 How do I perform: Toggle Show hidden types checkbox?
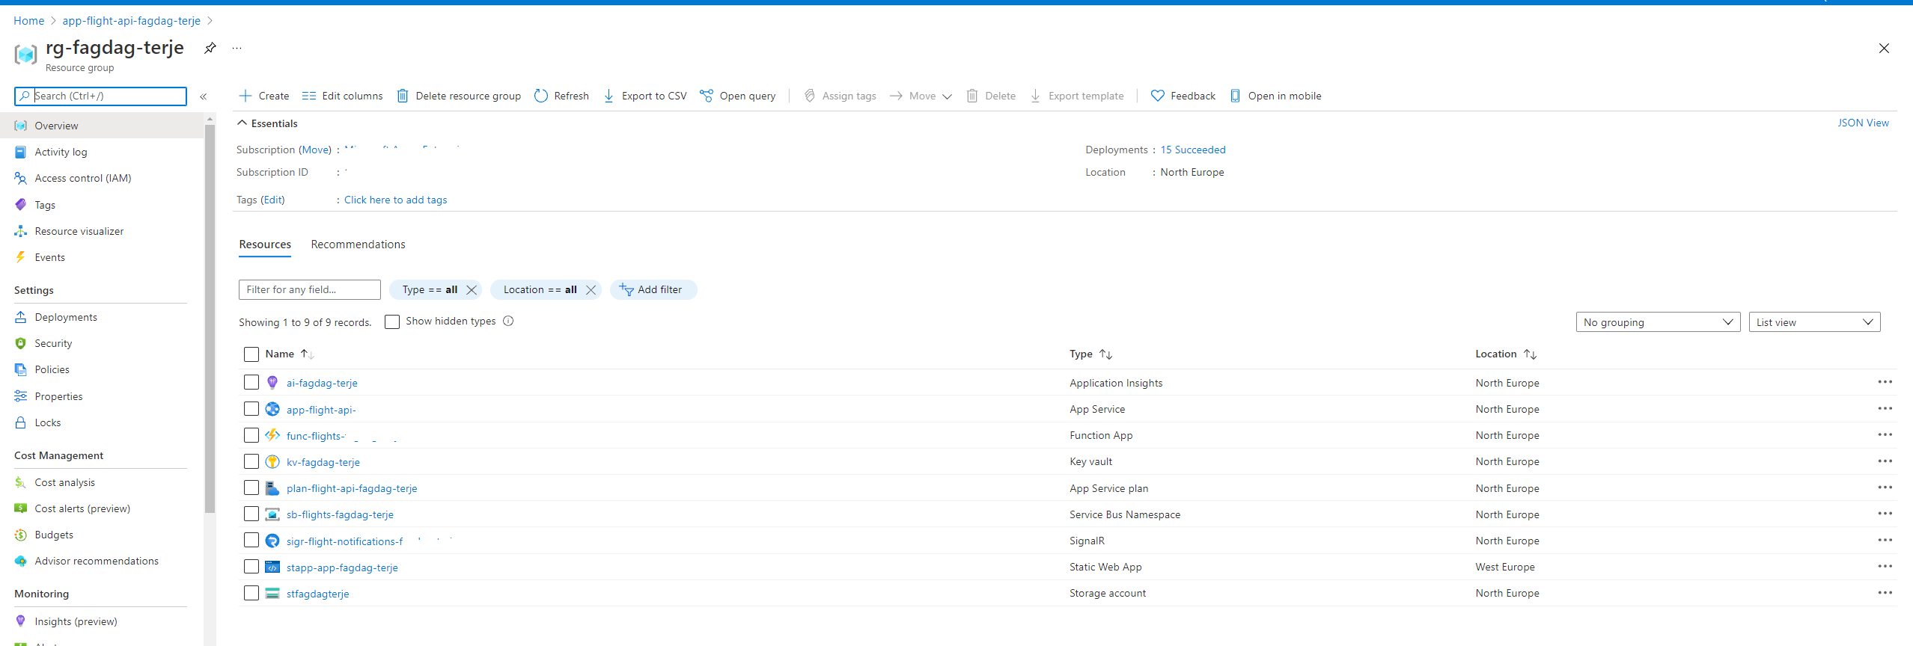pos(392,322)
